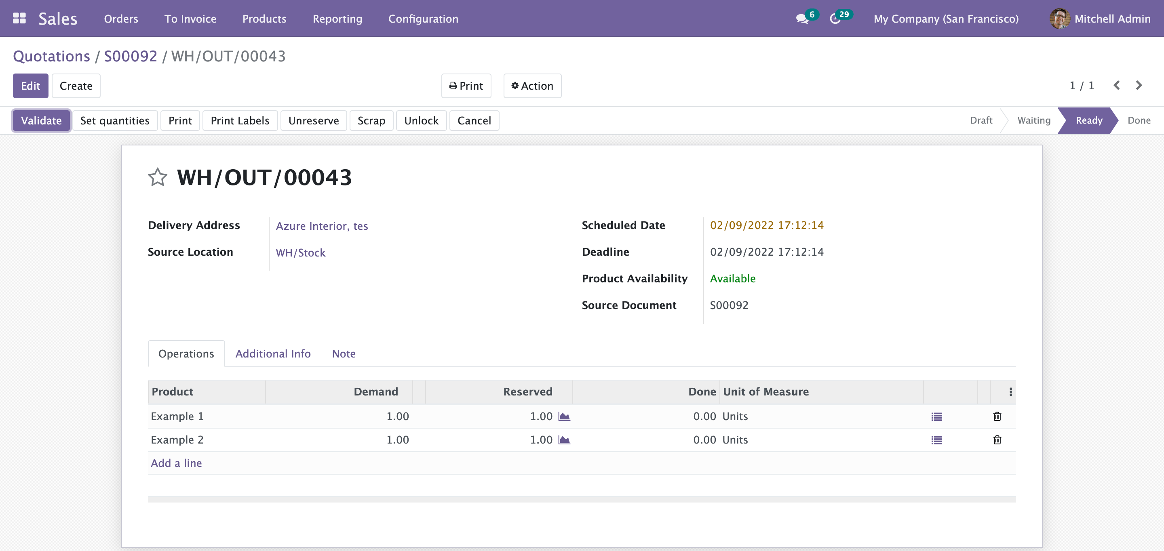Screen dimensions: 1164x551
Task: Star WH/OUT/00043 as favorite
Action: click(x=157, y=177)
